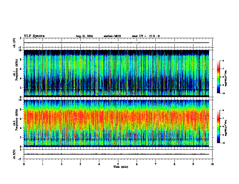Click the ch.3 voltage waveform trace
This screenshot has height=184, width=239.
116,154
